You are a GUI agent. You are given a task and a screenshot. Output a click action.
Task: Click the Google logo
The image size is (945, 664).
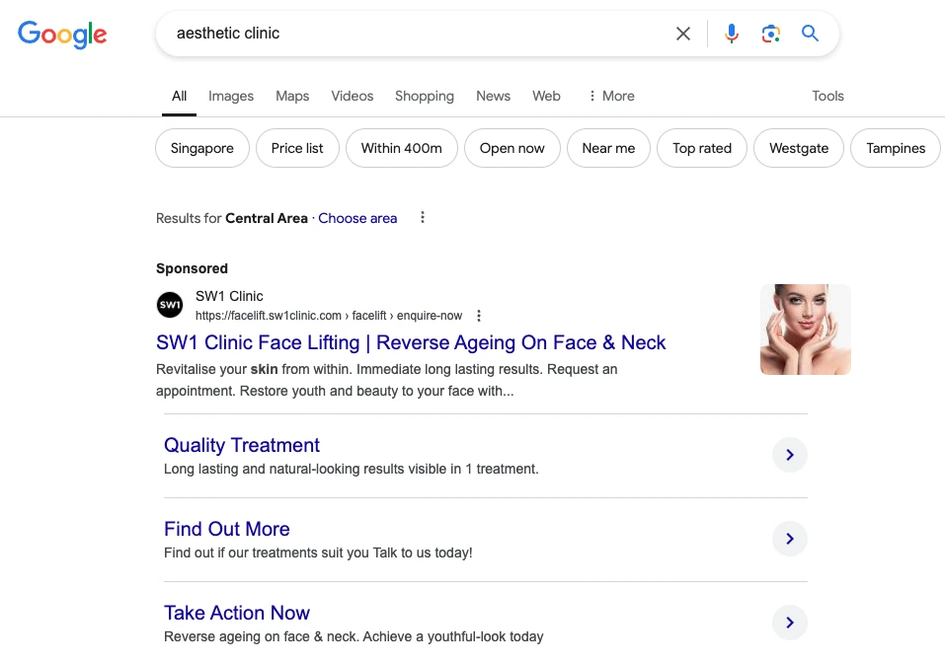coord(62,35)
